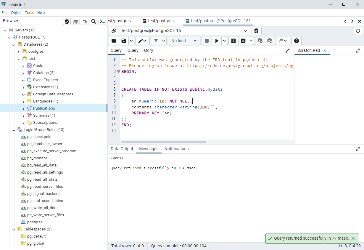Switch to the Query History tab
This screenshot has width=364, height=250.
pyautogui.click(x=140, y=50)
